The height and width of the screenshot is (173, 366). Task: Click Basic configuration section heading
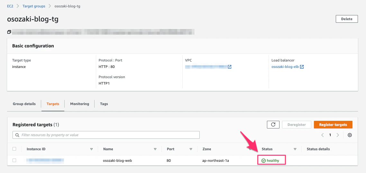[33, 46]
